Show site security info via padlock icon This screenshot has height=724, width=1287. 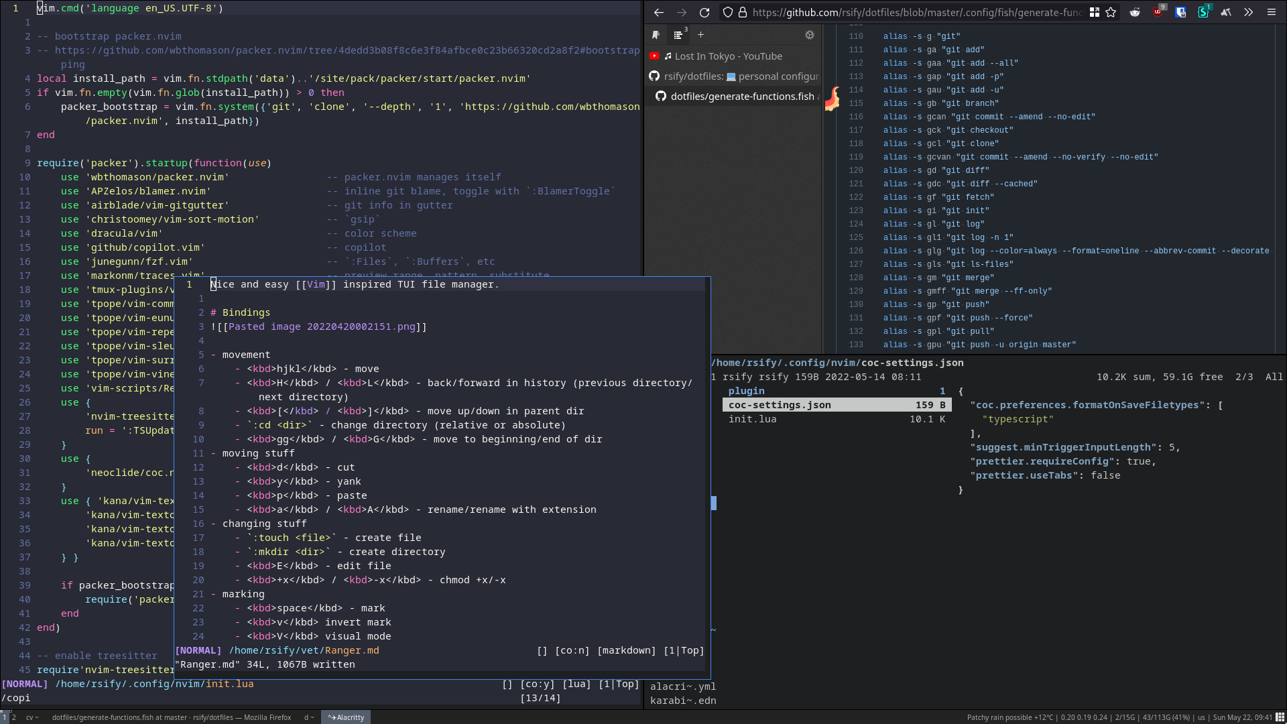click(742, 12)
